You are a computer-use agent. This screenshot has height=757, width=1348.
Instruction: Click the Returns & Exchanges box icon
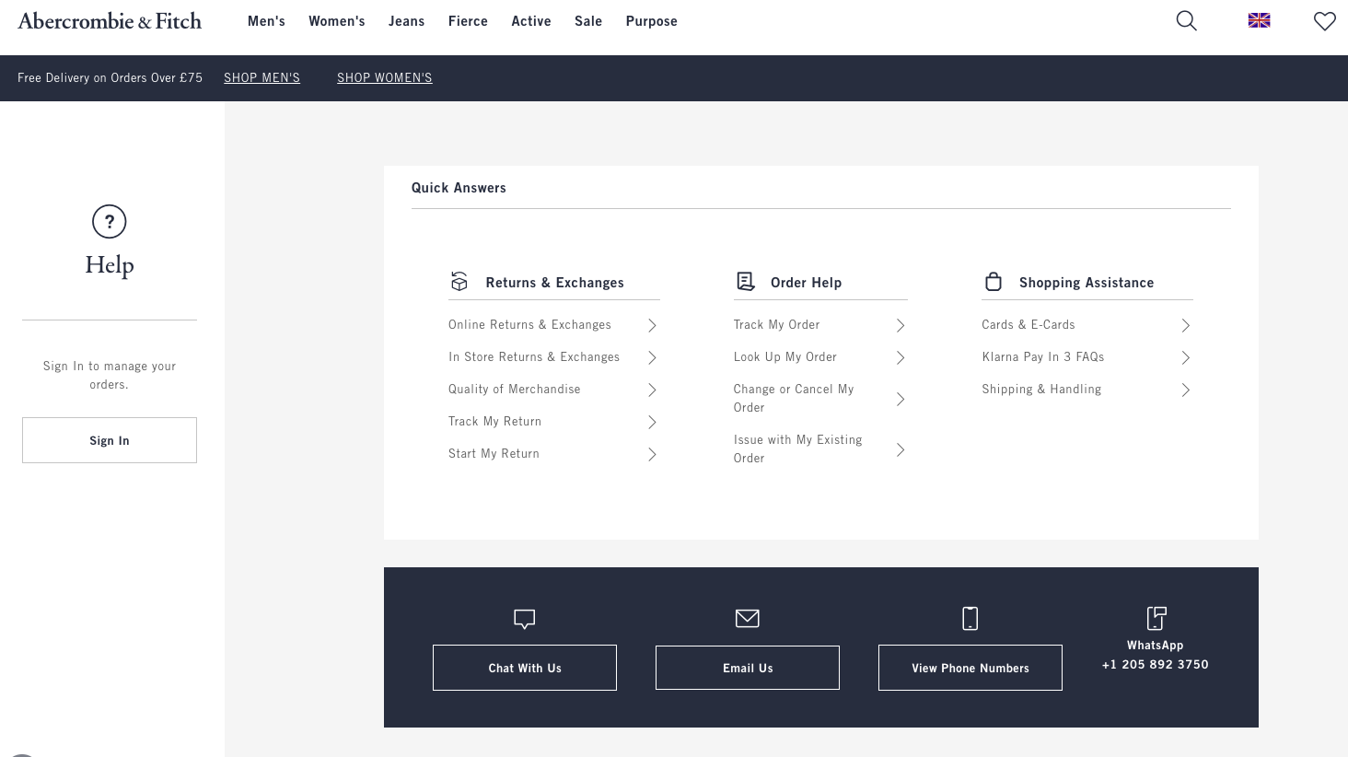click(x=459, y=281)
